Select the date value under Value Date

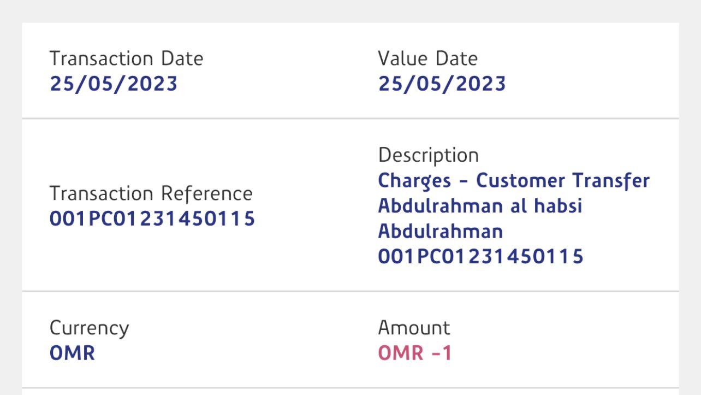click(x=442, y=84)
